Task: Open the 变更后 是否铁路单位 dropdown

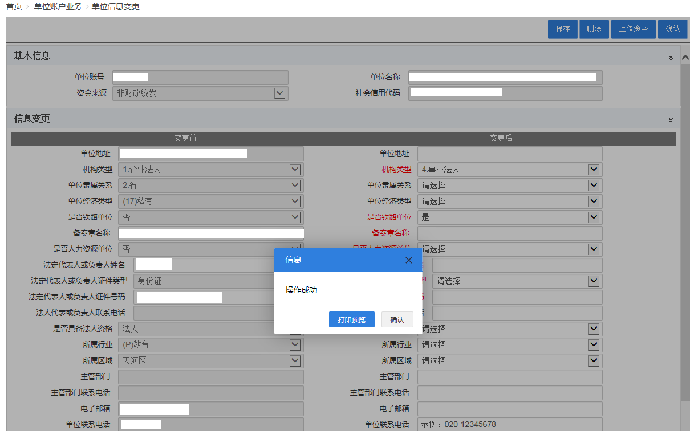Action: point(594,217)
